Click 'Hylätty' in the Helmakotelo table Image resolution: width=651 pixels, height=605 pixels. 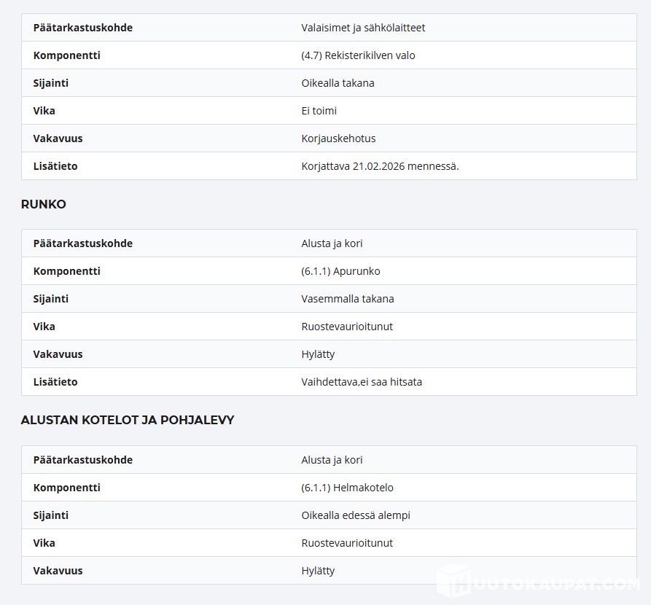click(x=318, y=571)
